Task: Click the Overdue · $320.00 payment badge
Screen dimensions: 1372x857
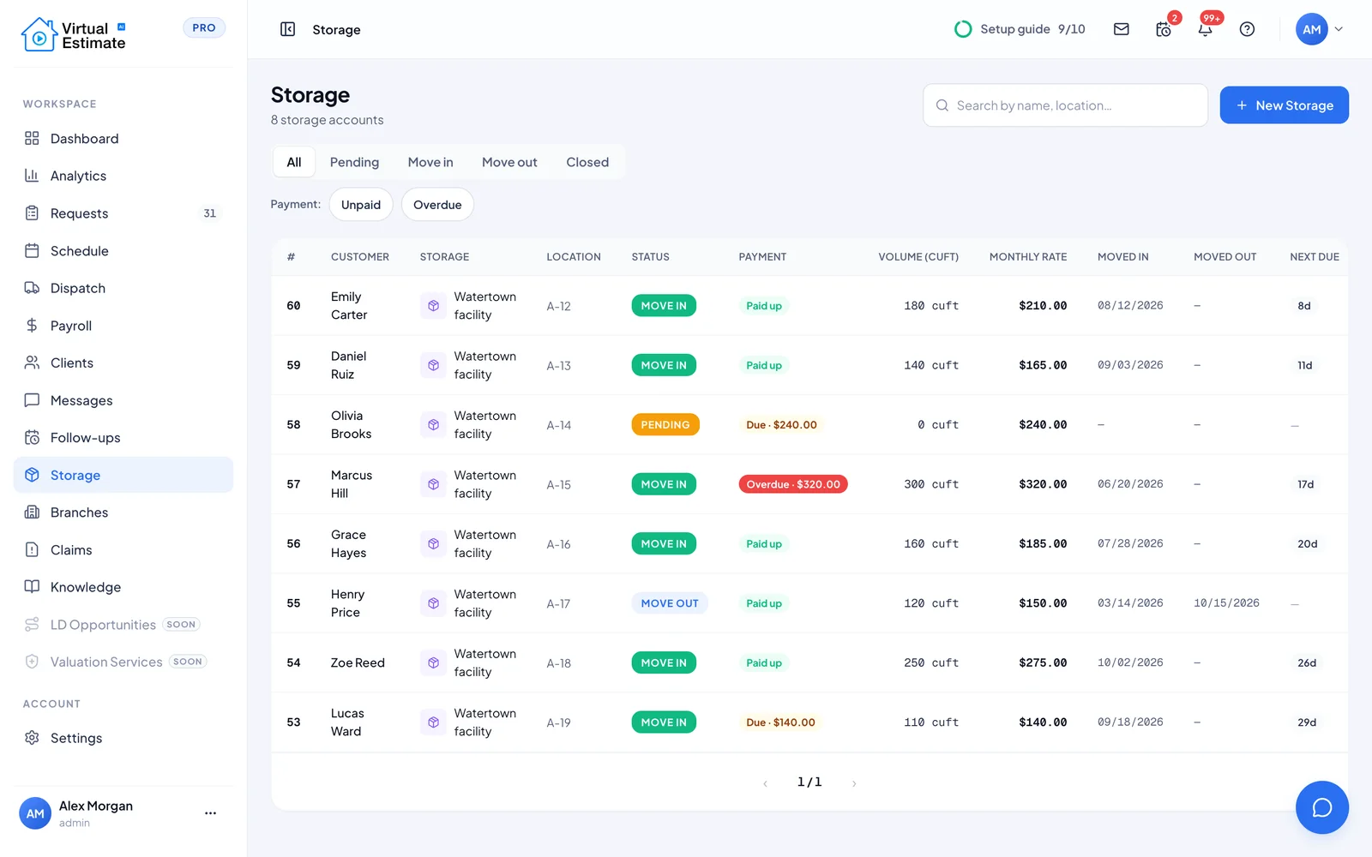Action: (793, 484)
